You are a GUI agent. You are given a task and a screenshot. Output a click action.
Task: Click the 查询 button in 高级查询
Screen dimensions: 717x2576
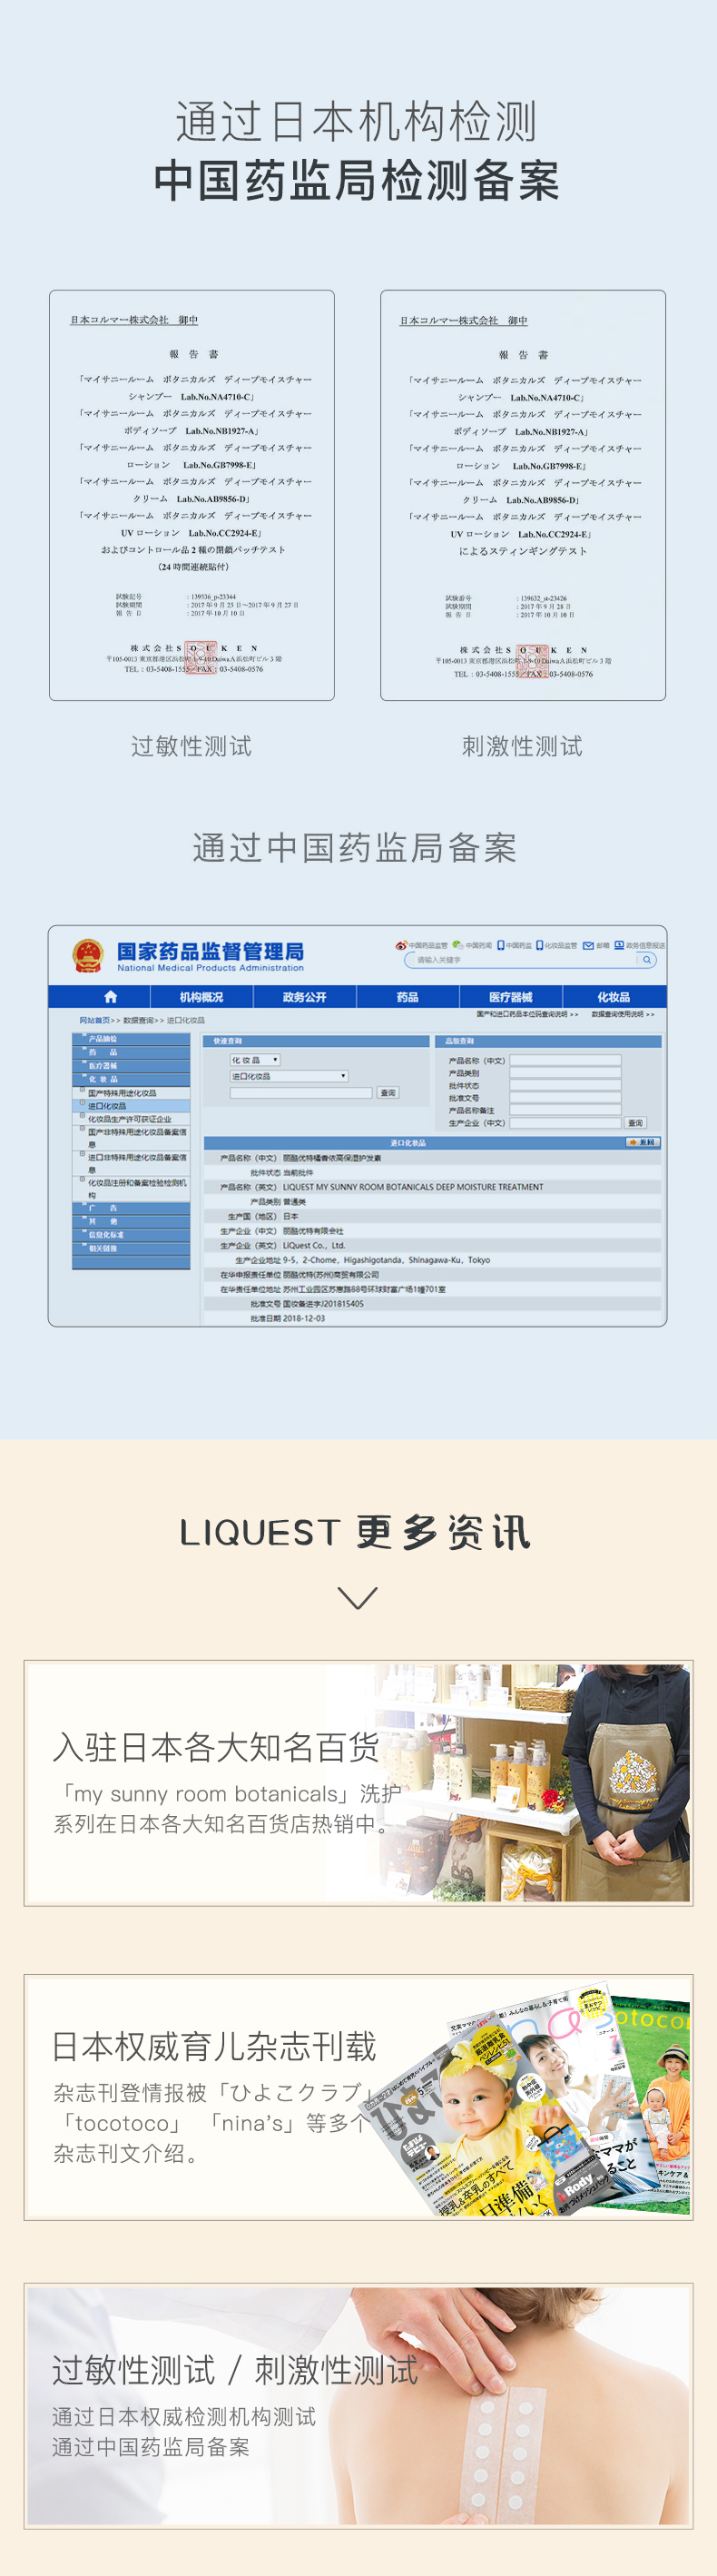pyautogui.click(x=635, y=1123)
